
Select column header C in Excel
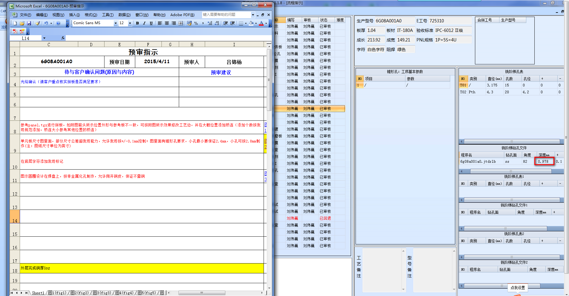pyautogui.click(x=49, y=44)
